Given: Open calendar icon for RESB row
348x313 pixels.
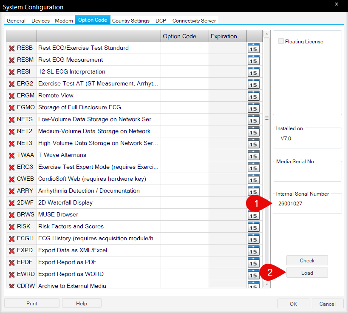Looking at the screenshot, I should click(253, 48).
